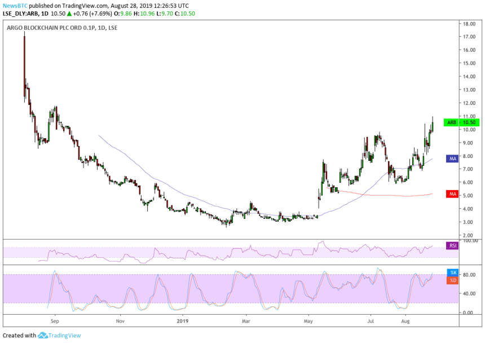Image resolution: width=485 pixels, height=343 pixels.
Task: Click the C:10.50 close value
Action: click(x=185, y=14)
